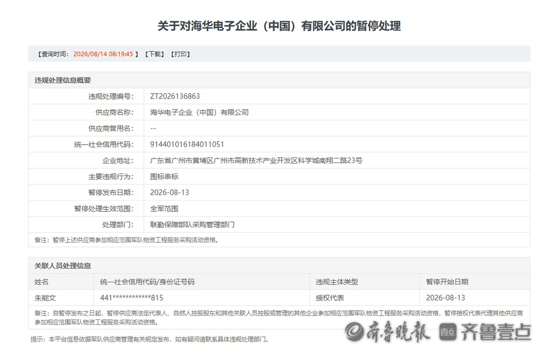The image size is (549, 360).
Task: Select the person name 朱能文
Action: tap(45, 298)
